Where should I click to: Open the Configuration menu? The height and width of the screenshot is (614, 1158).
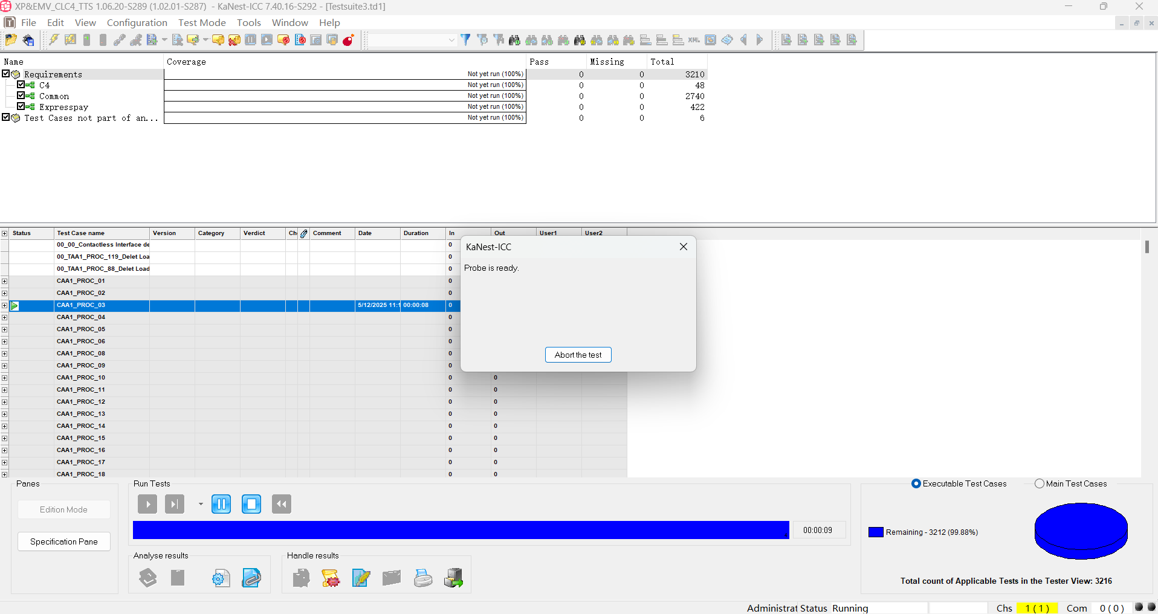[x=137, y=22]
